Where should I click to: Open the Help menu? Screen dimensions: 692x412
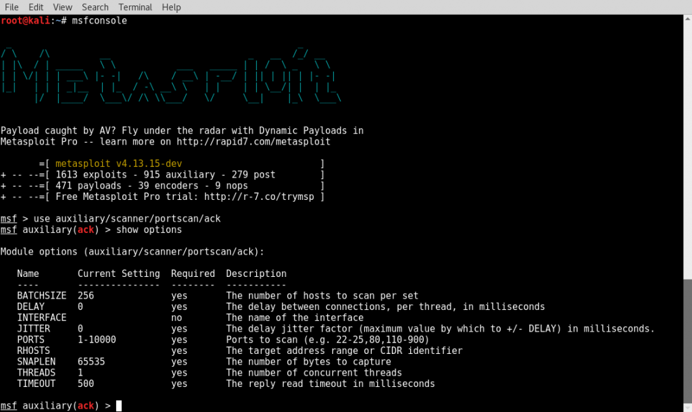pyautogui.click(x=171, y=7)
